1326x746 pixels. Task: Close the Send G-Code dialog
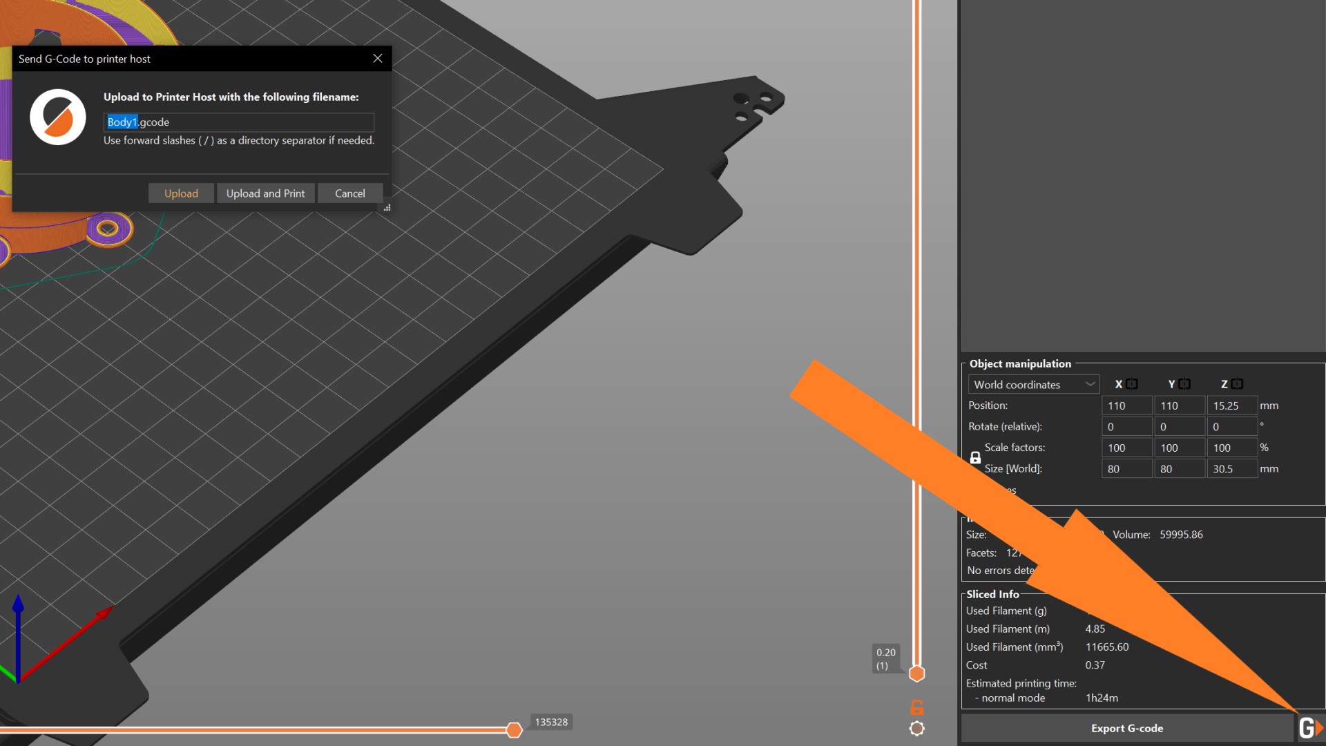pyautogui.click(x=377, y=59)
